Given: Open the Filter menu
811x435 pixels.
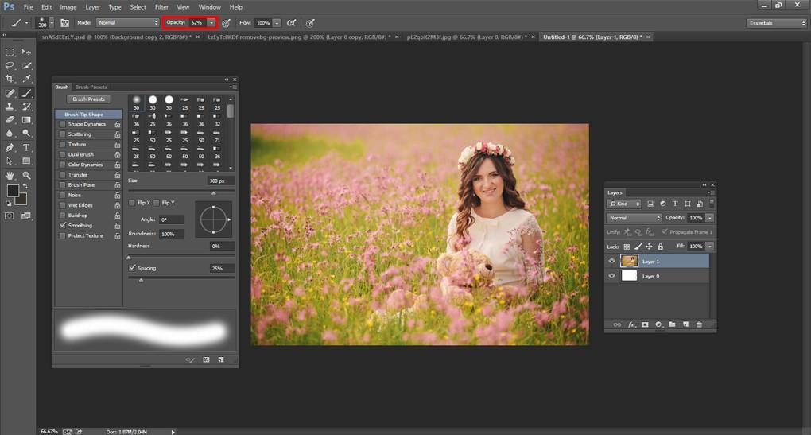Looking at the screenshot, I should [x=161, y=7].
